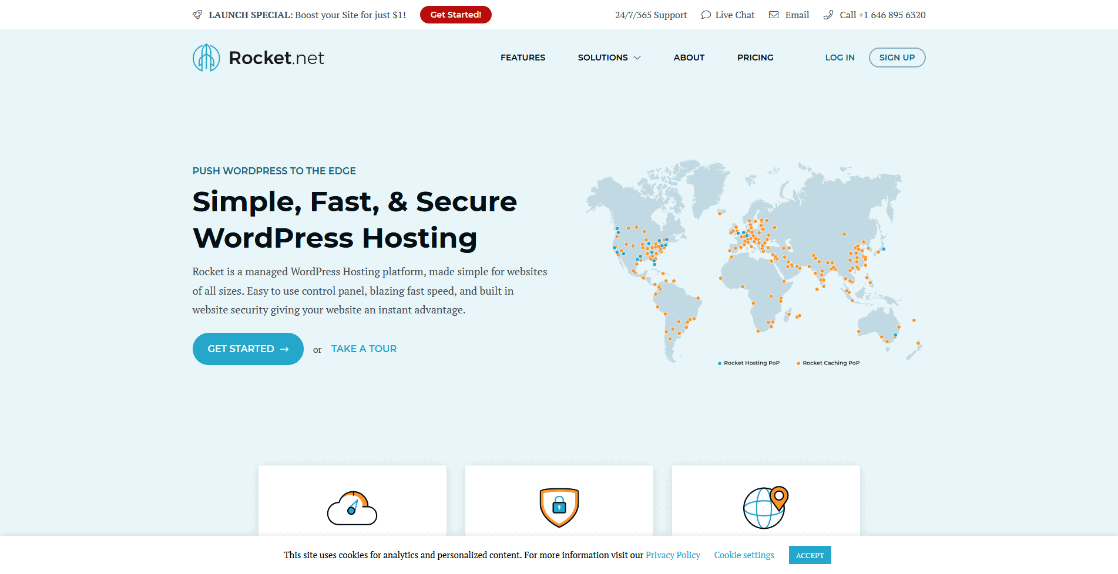The width and height of the screenshot is (1118, 574).
Task: Click the globe location pin icon
Action: pos(766,508)
